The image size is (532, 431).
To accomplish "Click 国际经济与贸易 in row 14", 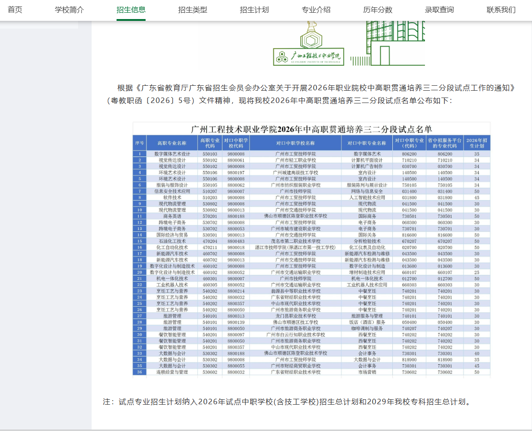I will (172, 235).
